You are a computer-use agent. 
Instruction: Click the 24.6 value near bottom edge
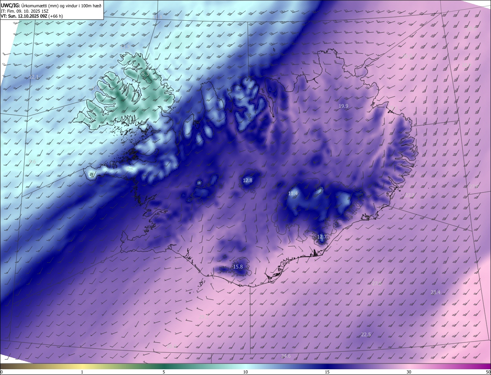(286, 356)
